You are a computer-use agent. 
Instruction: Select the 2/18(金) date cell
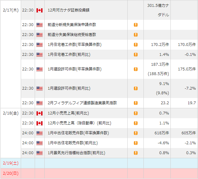point(11,133)
